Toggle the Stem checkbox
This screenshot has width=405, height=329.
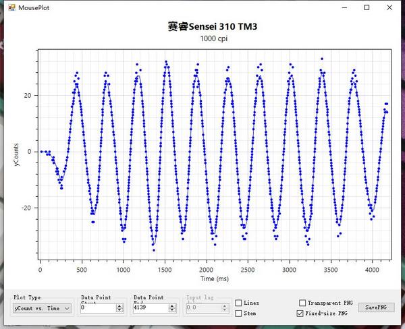238,313
